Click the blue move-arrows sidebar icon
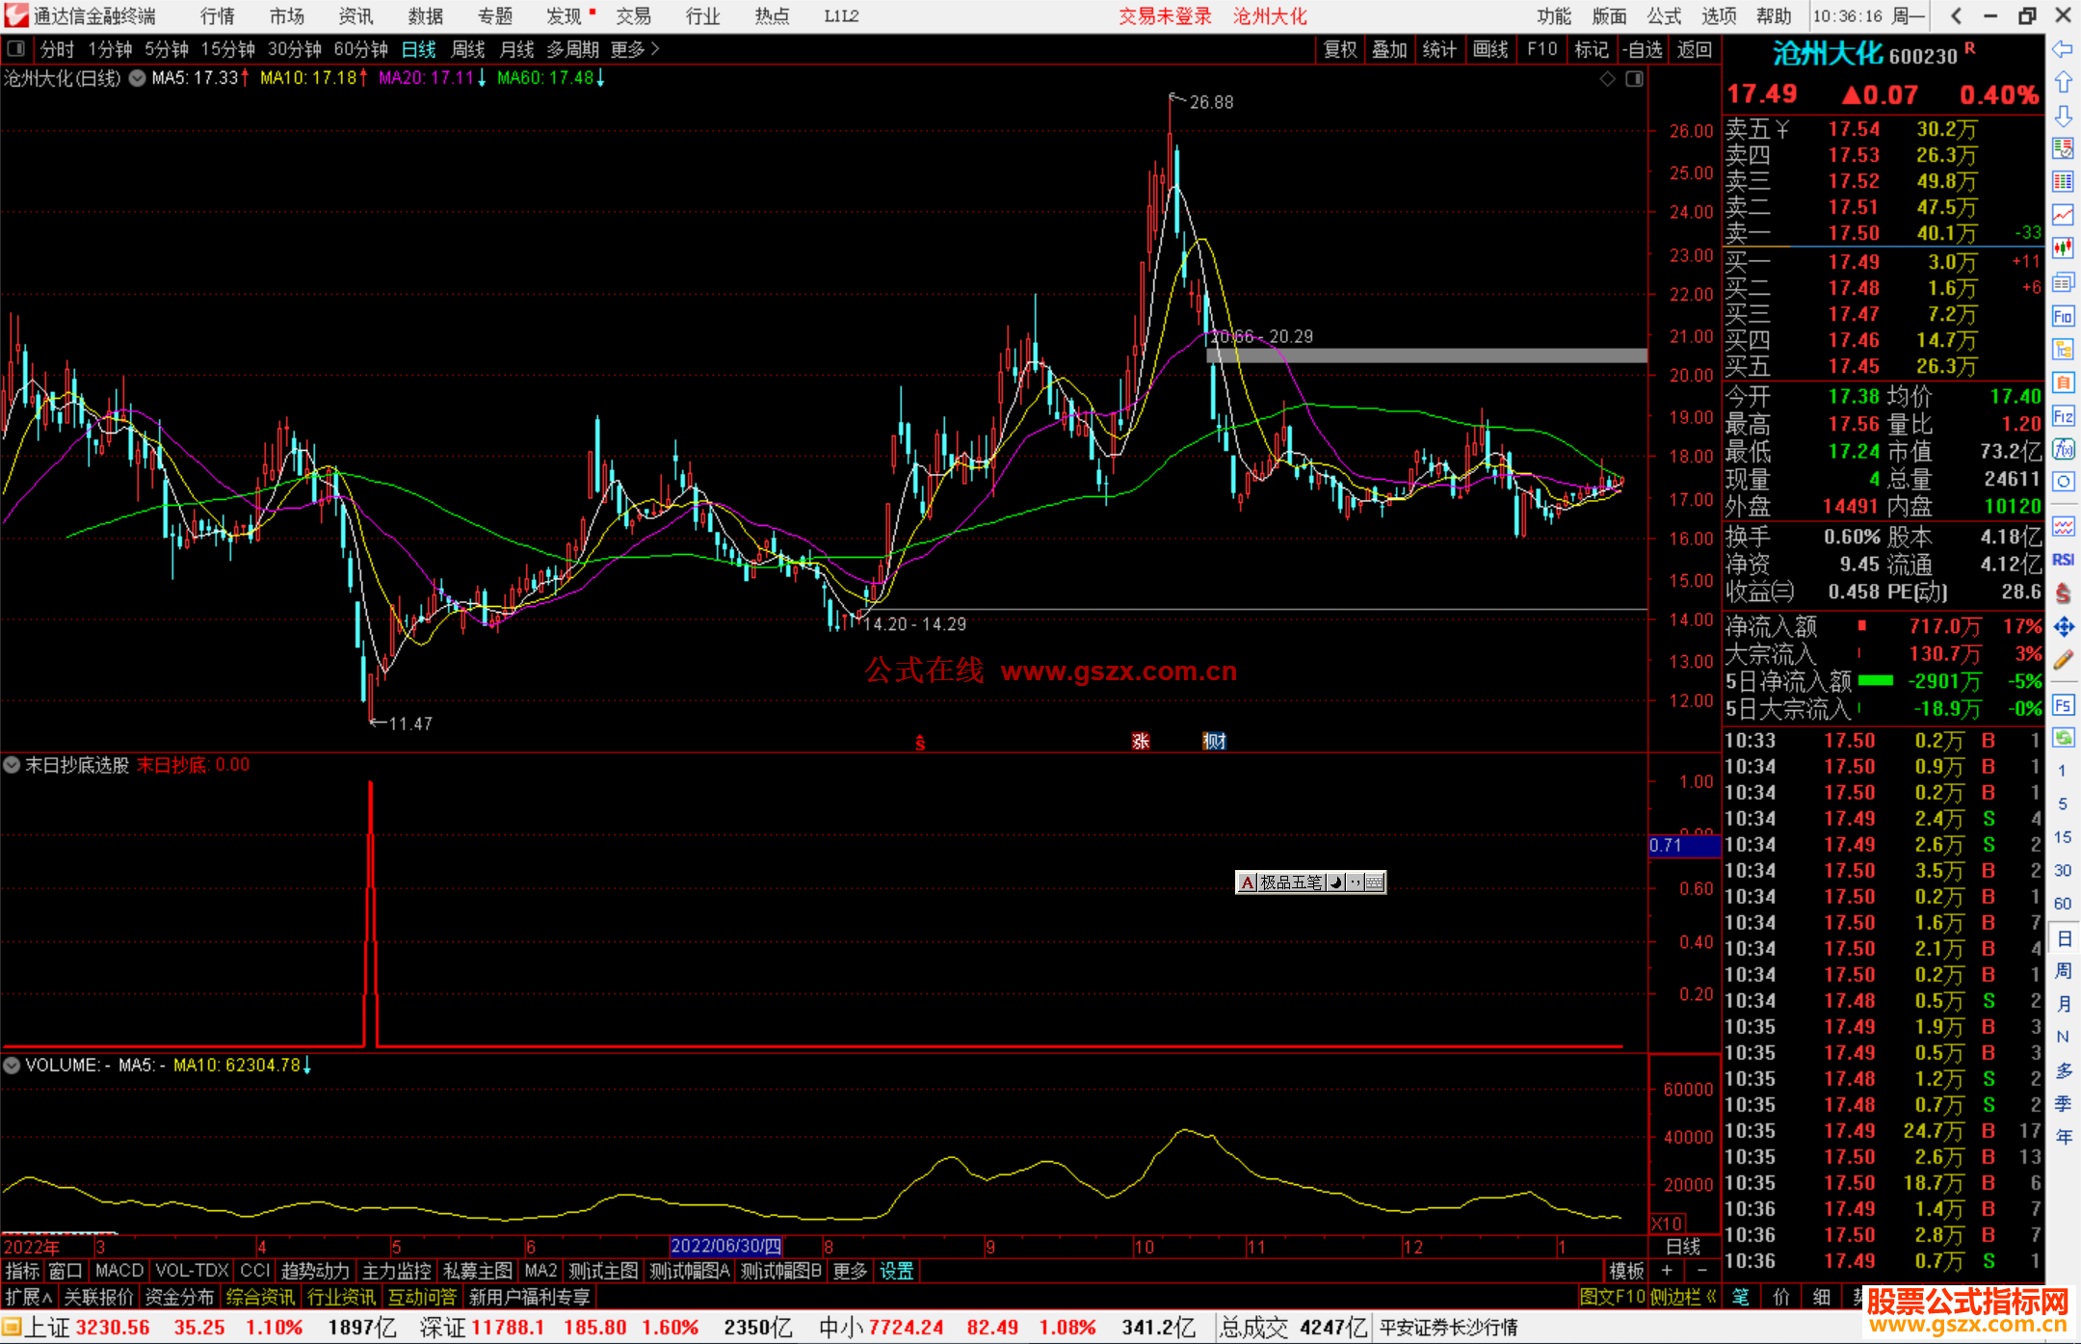This screenshot has width=2081, height=1344. click(2063, 627)
